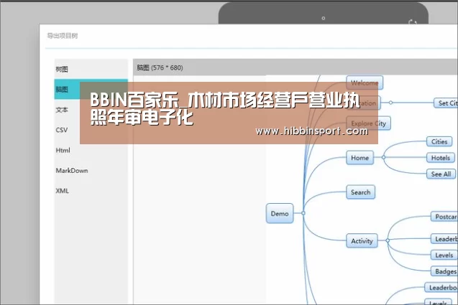
Task: Click the Cities node
Action: click(439, 141)
